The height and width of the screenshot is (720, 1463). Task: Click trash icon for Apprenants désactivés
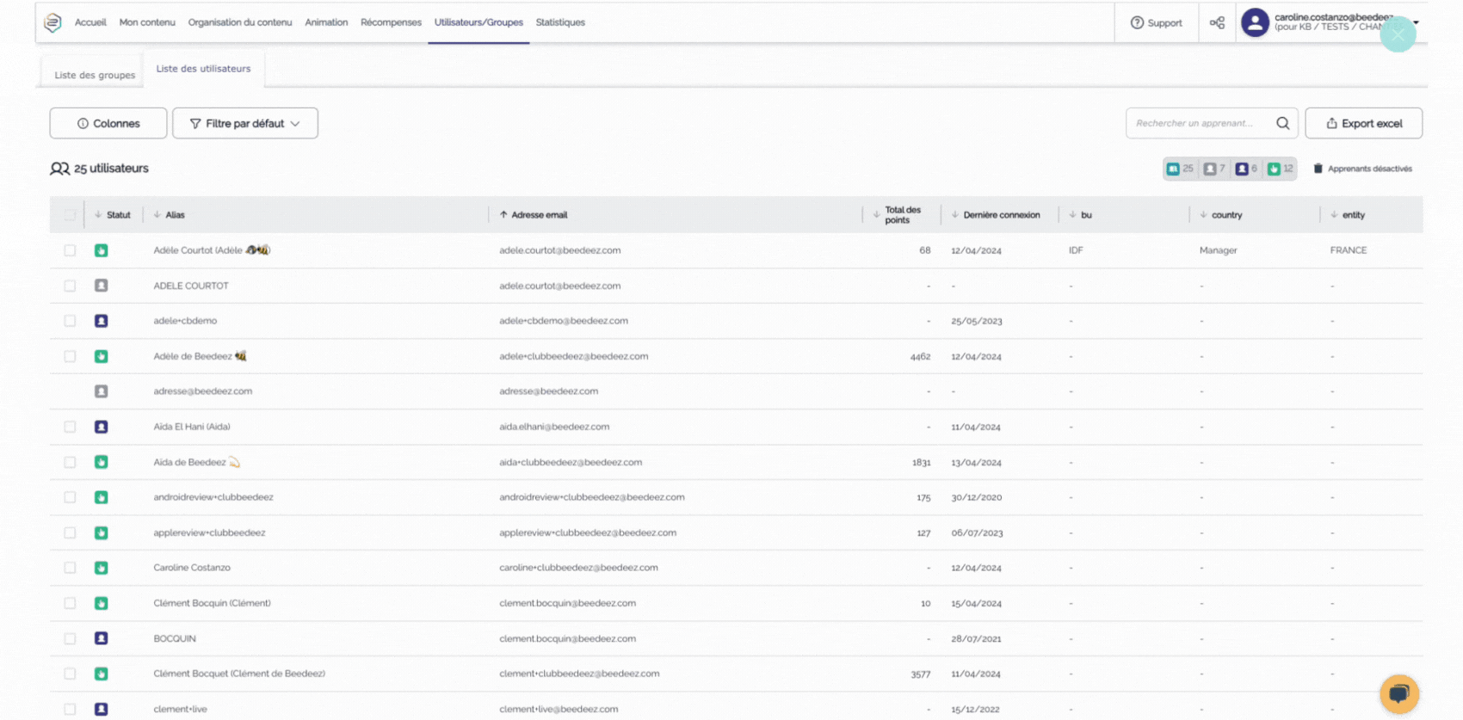pos(1318,169)
